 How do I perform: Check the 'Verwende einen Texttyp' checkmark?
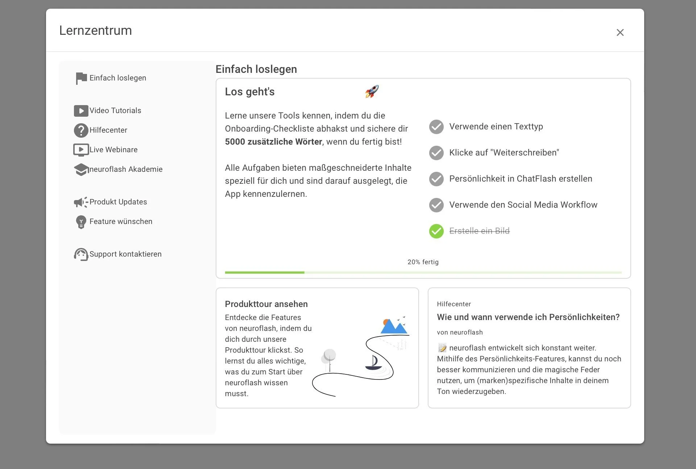[436, 127]
